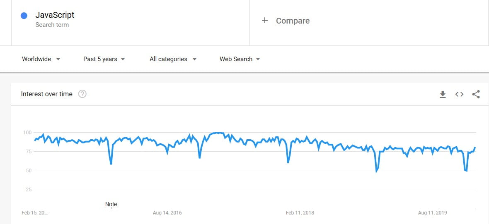The width and height of the screenshot is (489, 224).
Task: Click the Aug 11, 2019 axis label
Action: click(x=433, y=213)
